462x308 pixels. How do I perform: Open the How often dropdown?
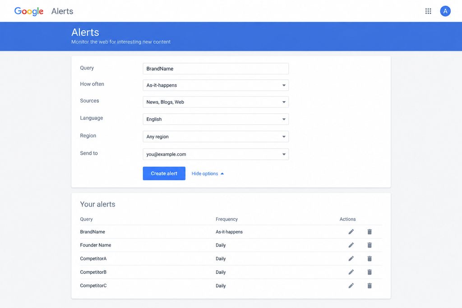coord(216,85)
